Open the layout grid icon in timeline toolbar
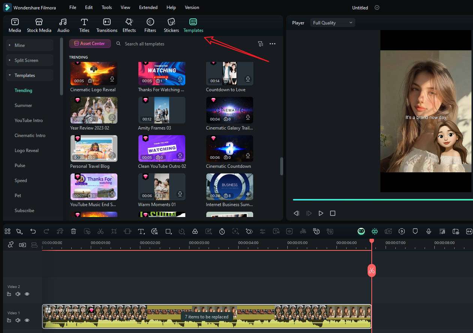This screenshot has height=333, width=473. point(8,231)
